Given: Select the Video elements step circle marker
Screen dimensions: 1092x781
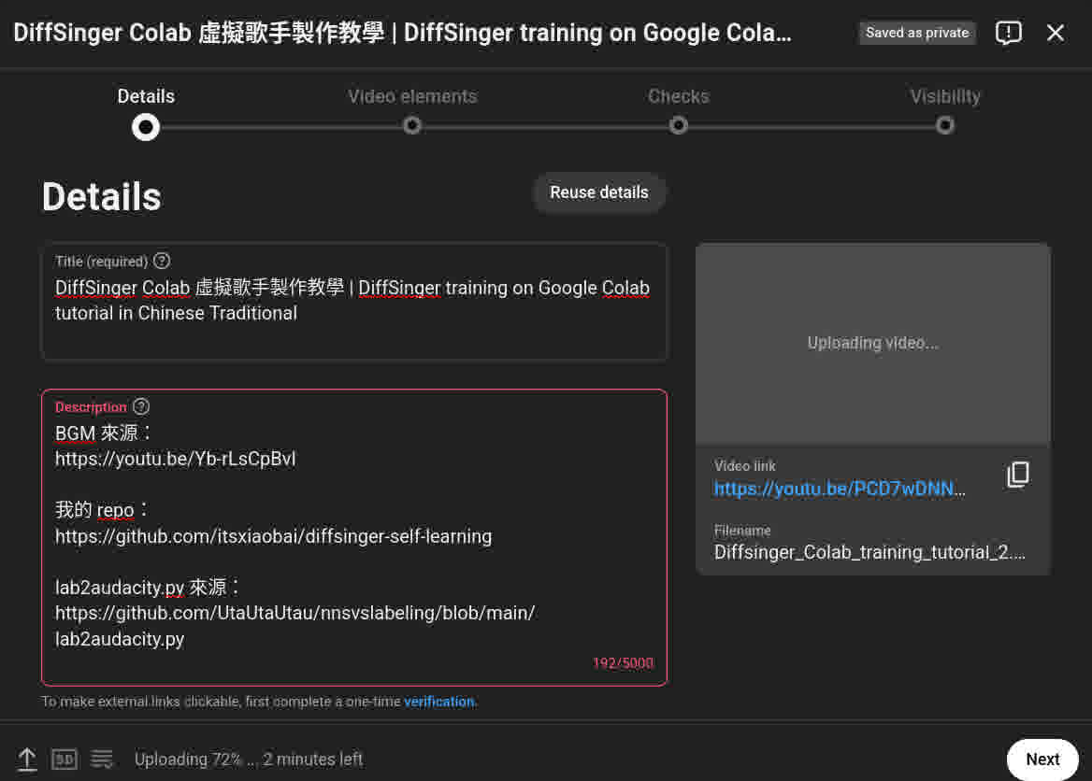Looking at the screenshot, I should coord(412,126).
